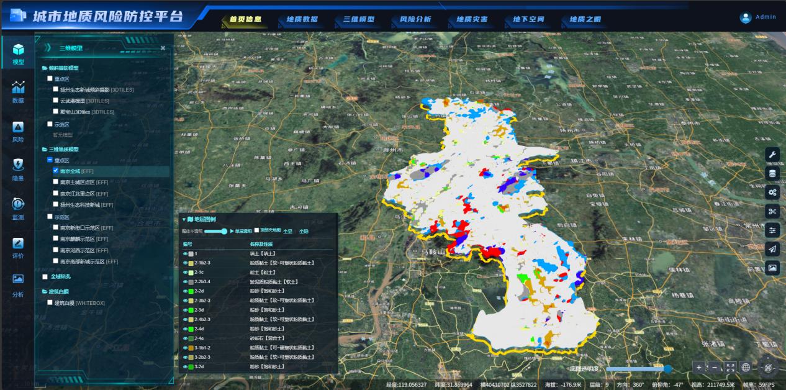This screenshot has height=390, width=786.
Task: Open the wrench tools icon on right toolbar
Action: tap(772, 155)
